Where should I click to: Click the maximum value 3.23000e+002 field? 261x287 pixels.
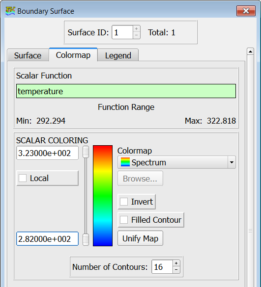(48, 153)
